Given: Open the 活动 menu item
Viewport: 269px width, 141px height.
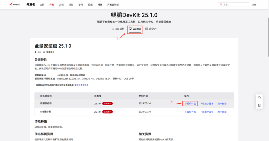Looking at the screenshot, I should pos(71,5).
